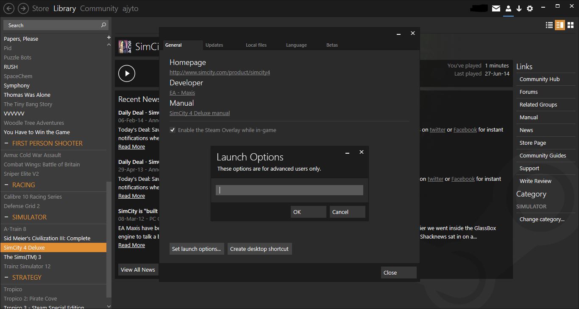Collapse the SIMULATOR category

point(7,217)
